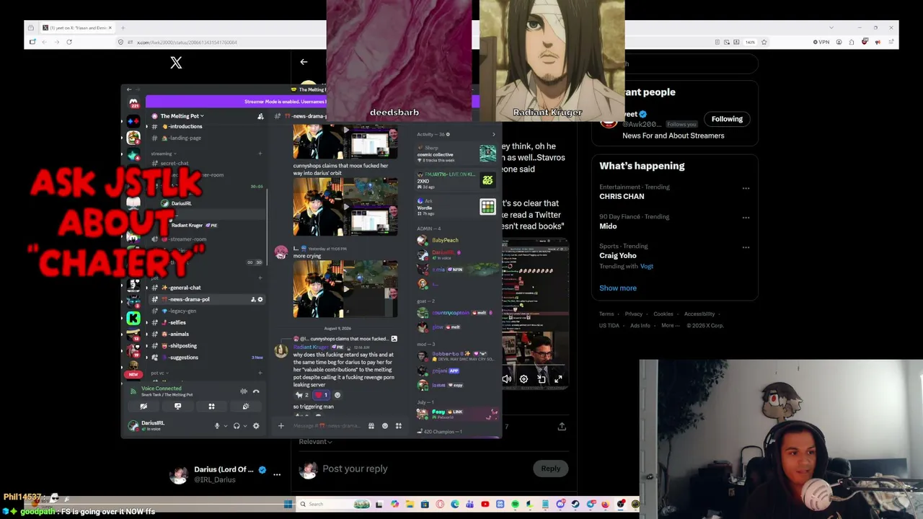This screenshot has height=519, width=923.
Task: Toggle the Following button for yeet
Action: 727,119
